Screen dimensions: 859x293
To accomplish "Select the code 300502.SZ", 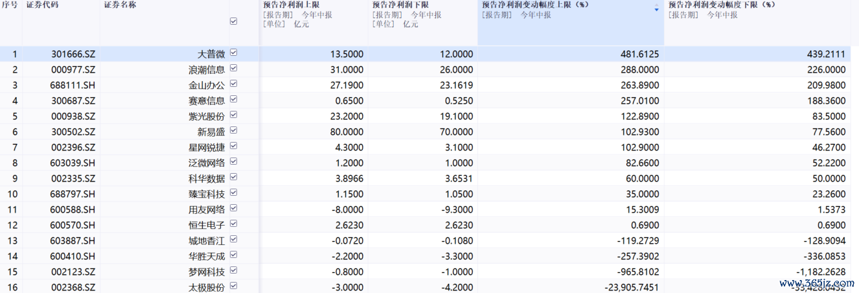I will pos(73,132).
